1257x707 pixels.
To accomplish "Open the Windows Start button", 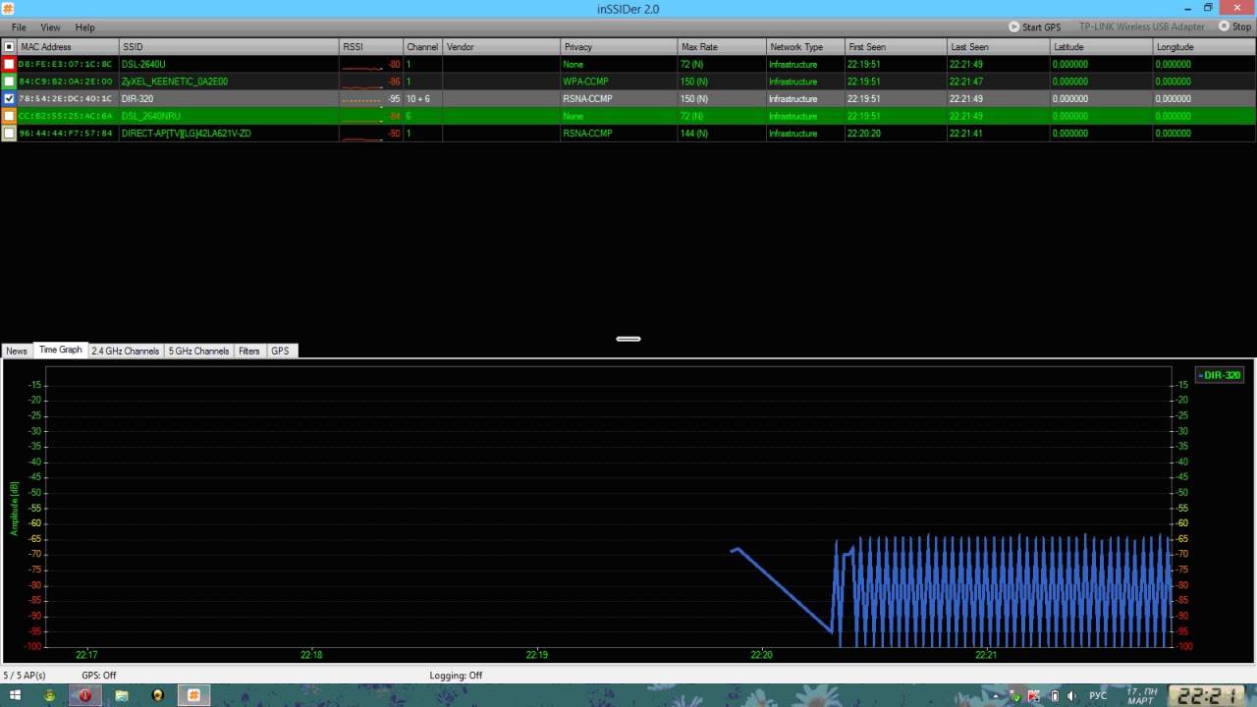I will tap(16, 695).
